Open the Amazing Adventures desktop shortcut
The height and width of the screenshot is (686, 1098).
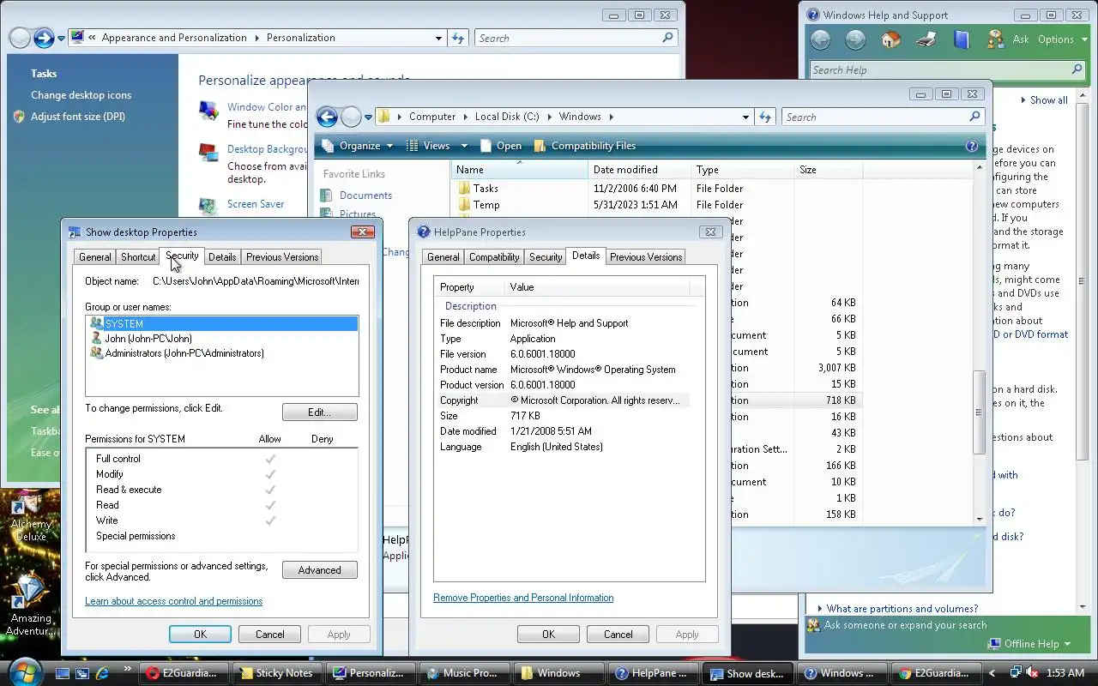pos(31,605)
